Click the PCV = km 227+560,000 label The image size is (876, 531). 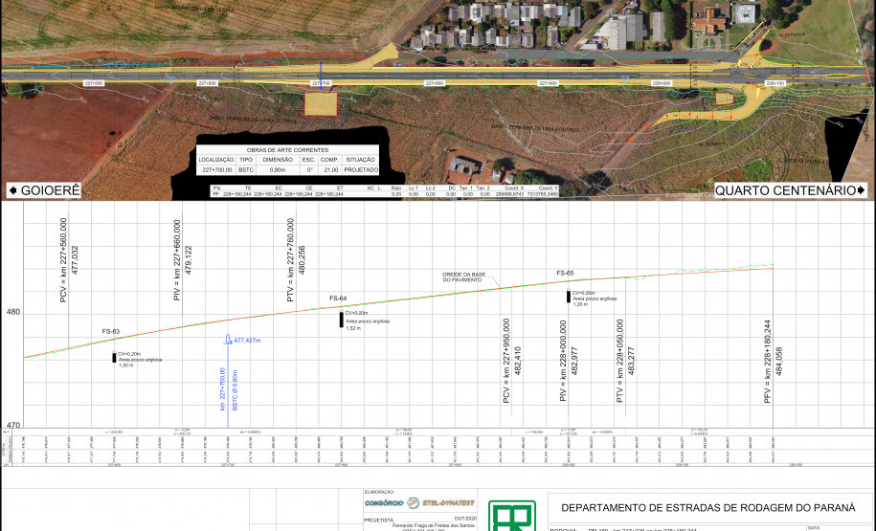coord(63,260)
